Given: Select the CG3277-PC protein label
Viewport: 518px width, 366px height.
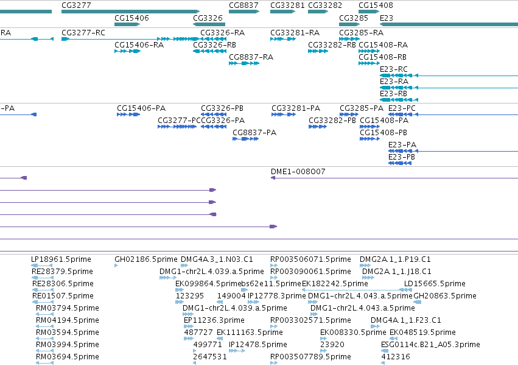Looking at the screenshot, I should [x=179, y=121].
